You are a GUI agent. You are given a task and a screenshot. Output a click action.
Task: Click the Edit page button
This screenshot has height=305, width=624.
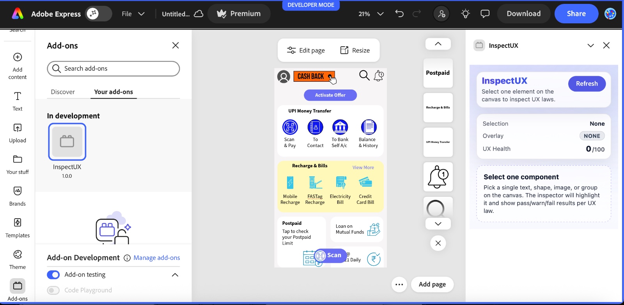coord(306,50)
